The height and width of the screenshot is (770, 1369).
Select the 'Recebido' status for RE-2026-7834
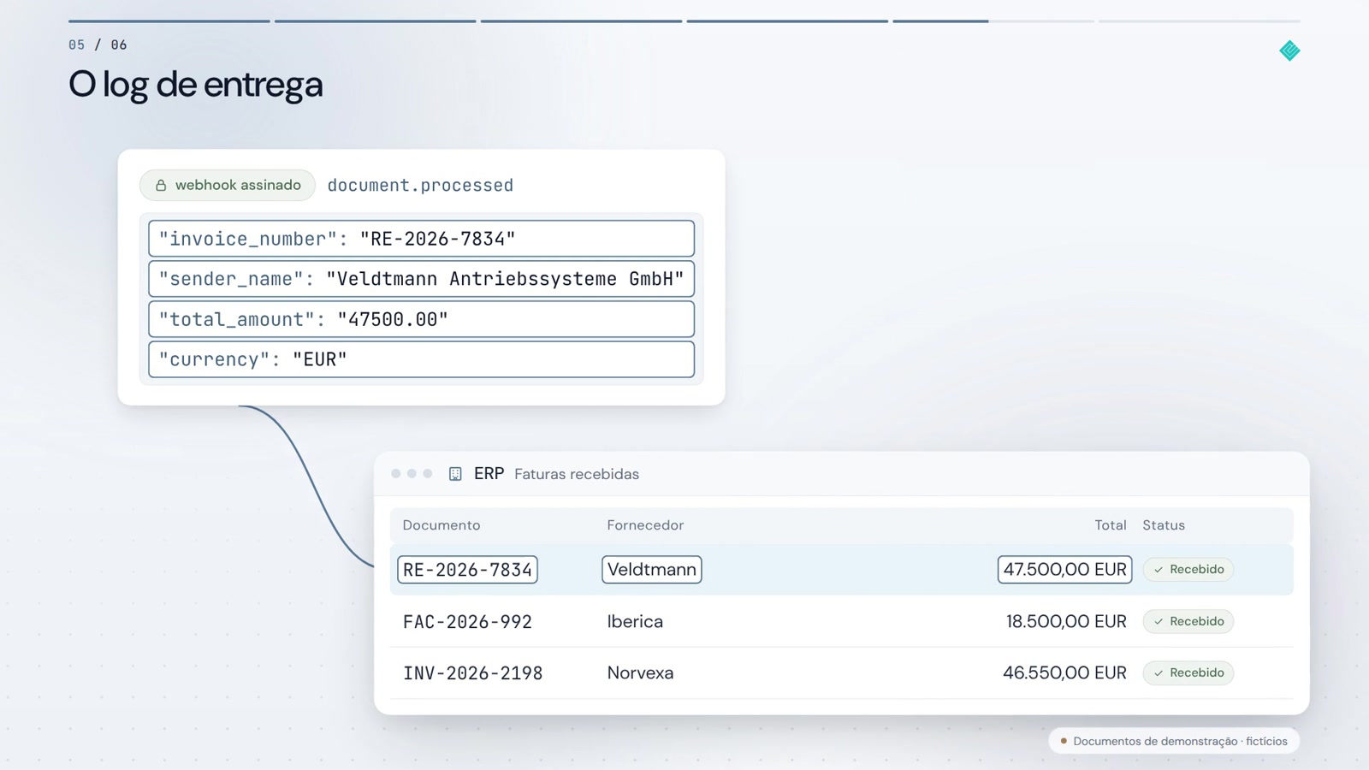pyautogui.click(x=1188, y=570)
